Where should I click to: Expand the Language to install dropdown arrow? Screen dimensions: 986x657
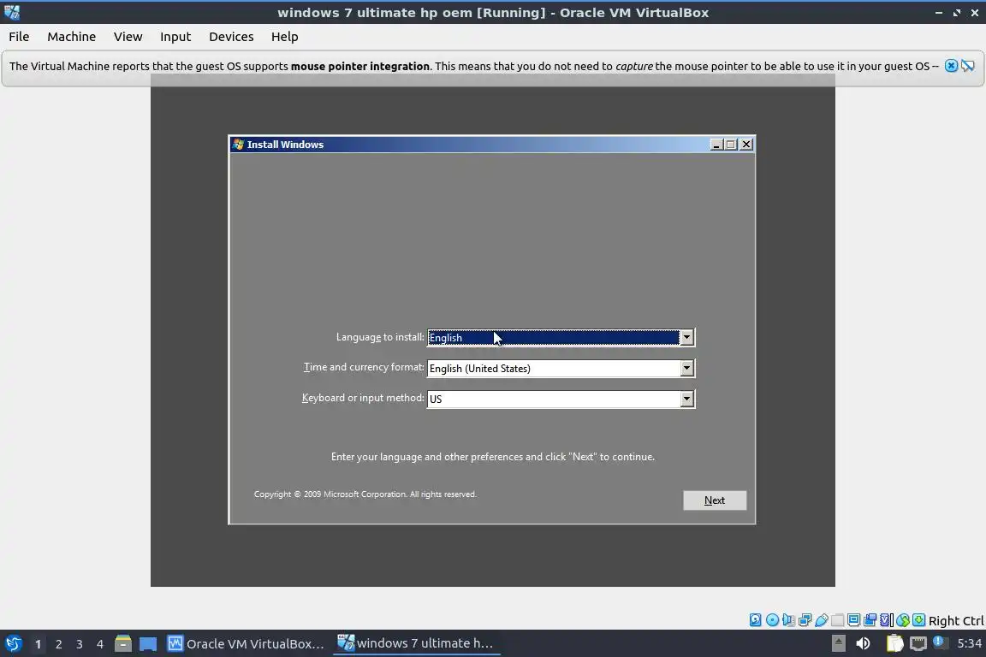pyautogui.click(x=686, y=338)
